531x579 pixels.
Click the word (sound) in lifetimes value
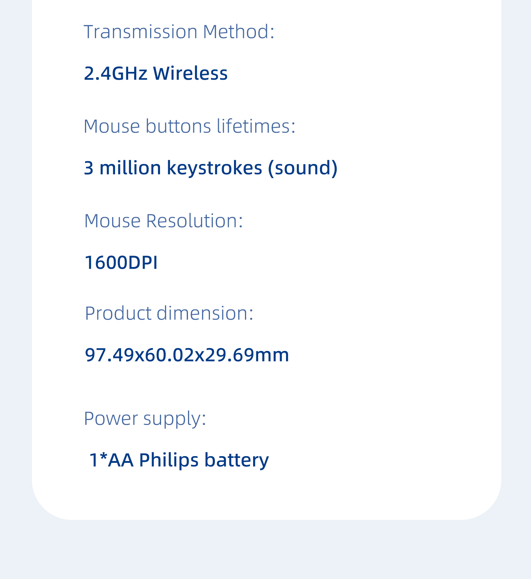303,168
